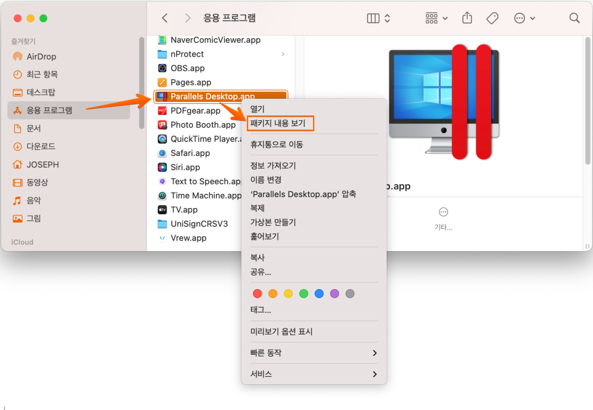Choose 공유... in the context menu
593x410 pixels.
[x=314, y=272]
